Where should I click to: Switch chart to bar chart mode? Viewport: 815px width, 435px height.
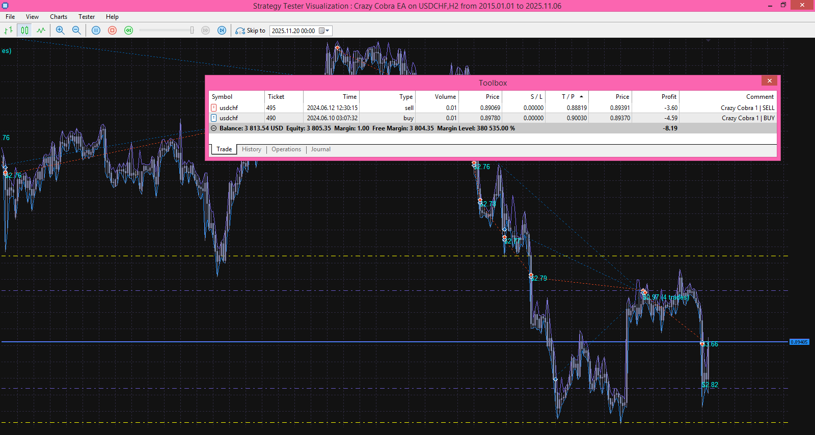click(8, 31)
